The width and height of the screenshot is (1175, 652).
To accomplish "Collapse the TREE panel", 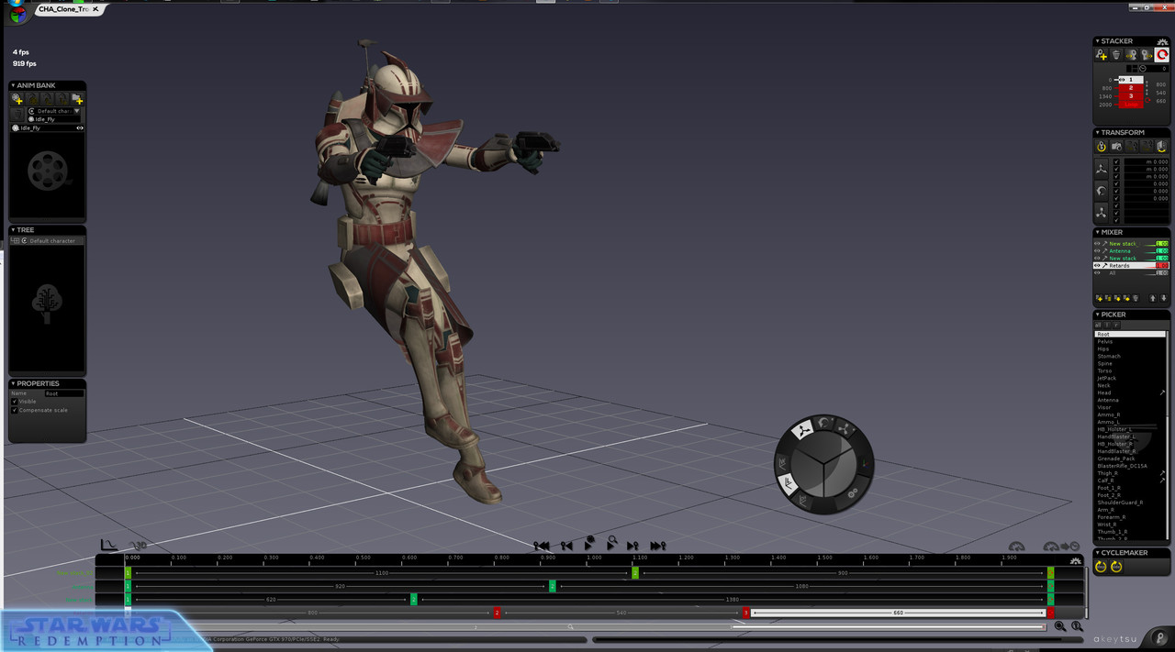I will pyautogui.click(x=13, y=230).
